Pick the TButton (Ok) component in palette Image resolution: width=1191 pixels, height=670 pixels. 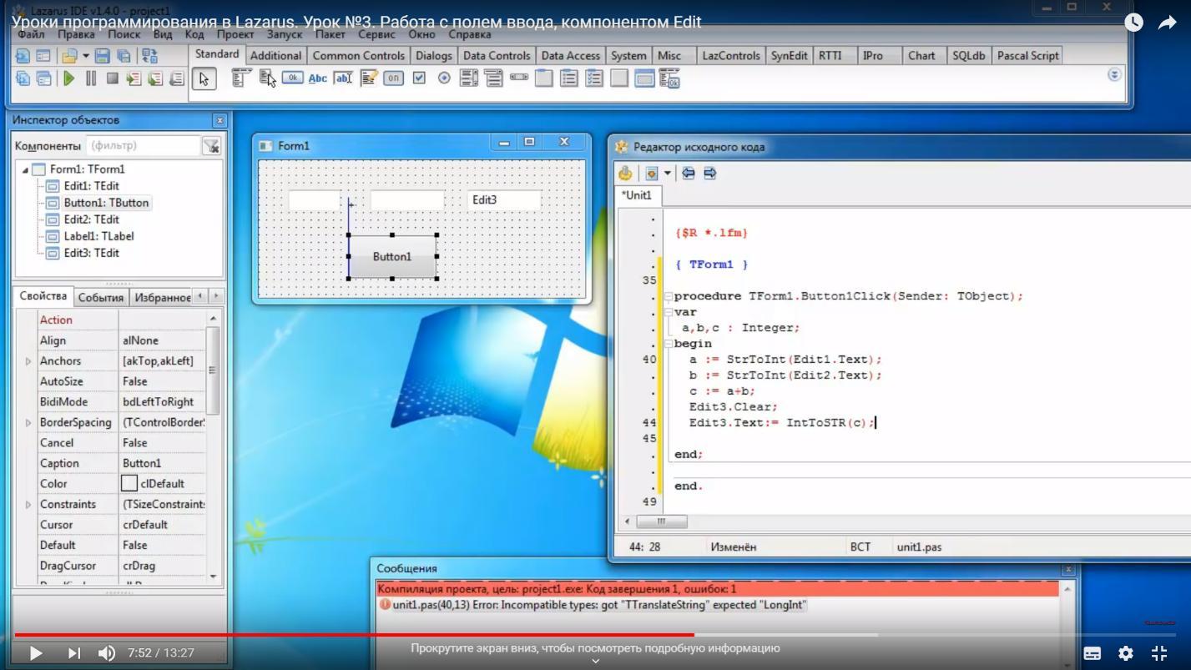coord(292,78)
